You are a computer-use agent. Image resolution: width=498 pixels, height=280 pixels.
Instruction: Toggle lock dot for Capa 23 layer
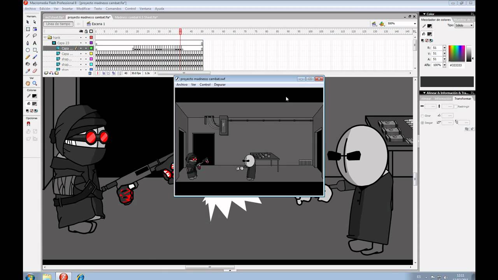[x=86, y=43]
